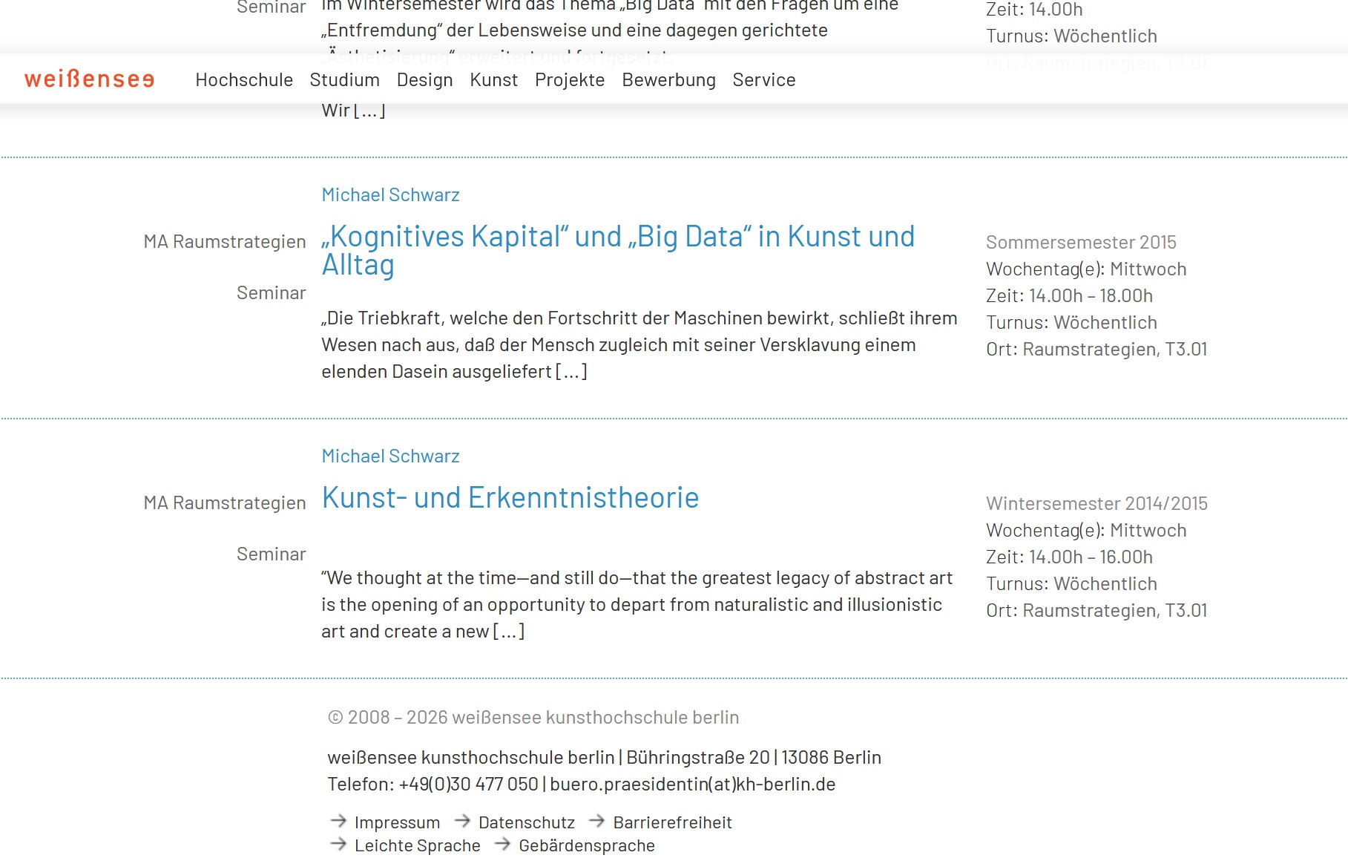Click the weißensee logo in header
1348x858 pixels.
click(89, 79)
